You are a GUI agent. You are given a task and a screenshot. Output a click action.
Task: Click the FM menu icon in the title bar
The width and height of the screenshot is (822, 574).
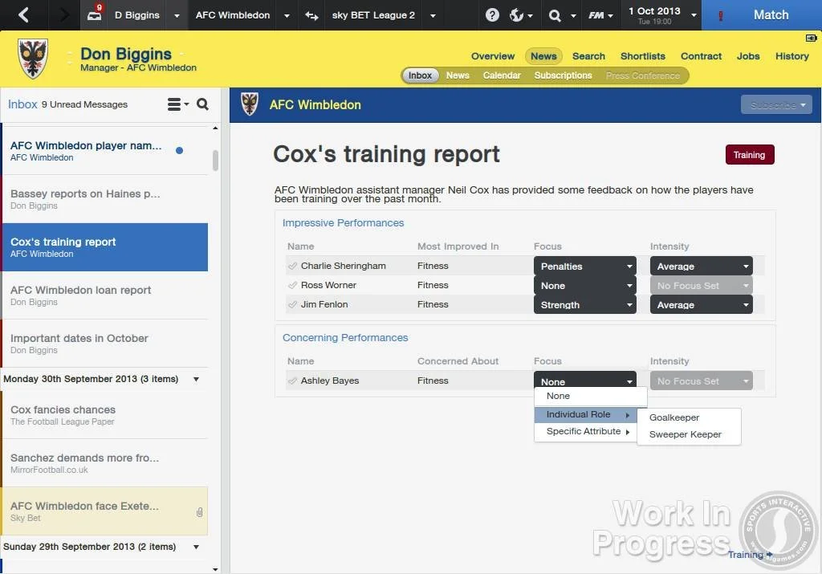click(597, 14)
